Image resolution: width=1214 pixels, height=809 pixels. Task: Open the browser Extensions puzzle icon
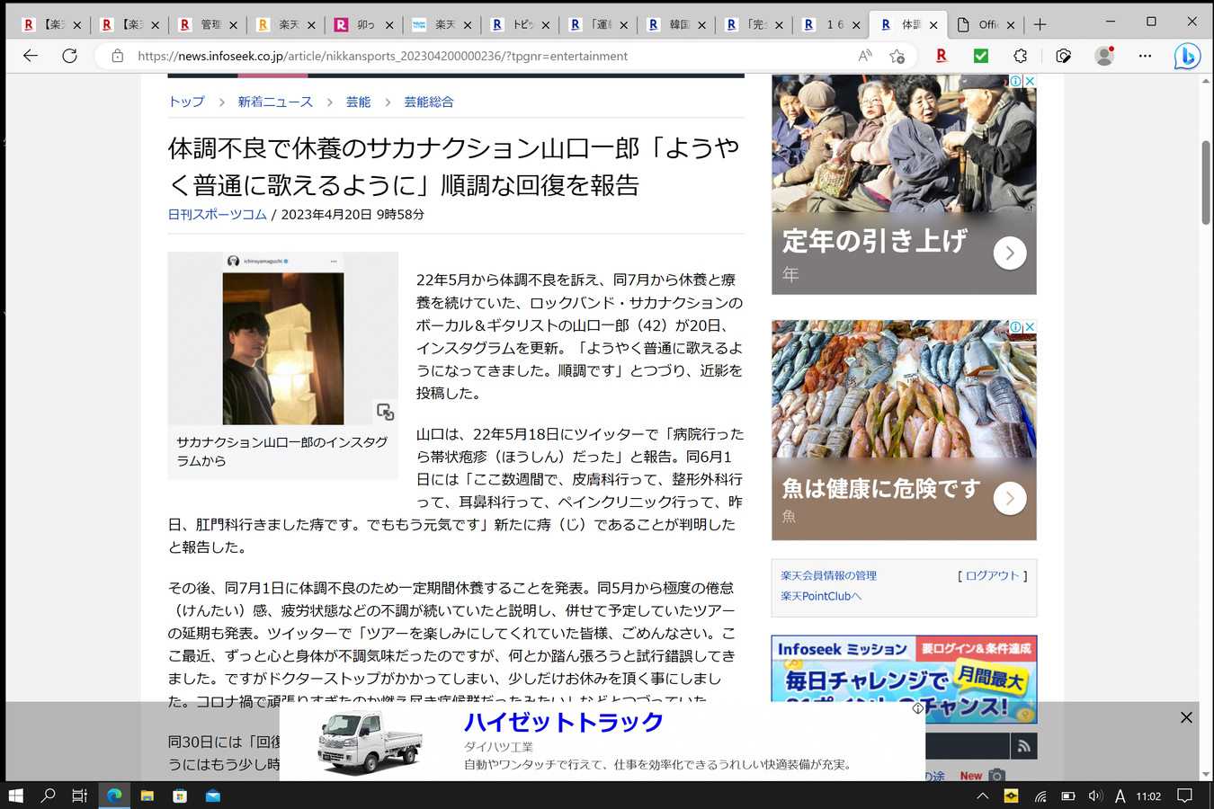tap(1020, 56)
